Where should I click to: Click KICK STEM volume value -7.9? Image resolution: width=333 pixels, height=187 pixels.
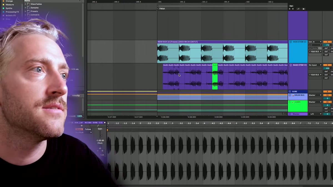coord(327,45)
